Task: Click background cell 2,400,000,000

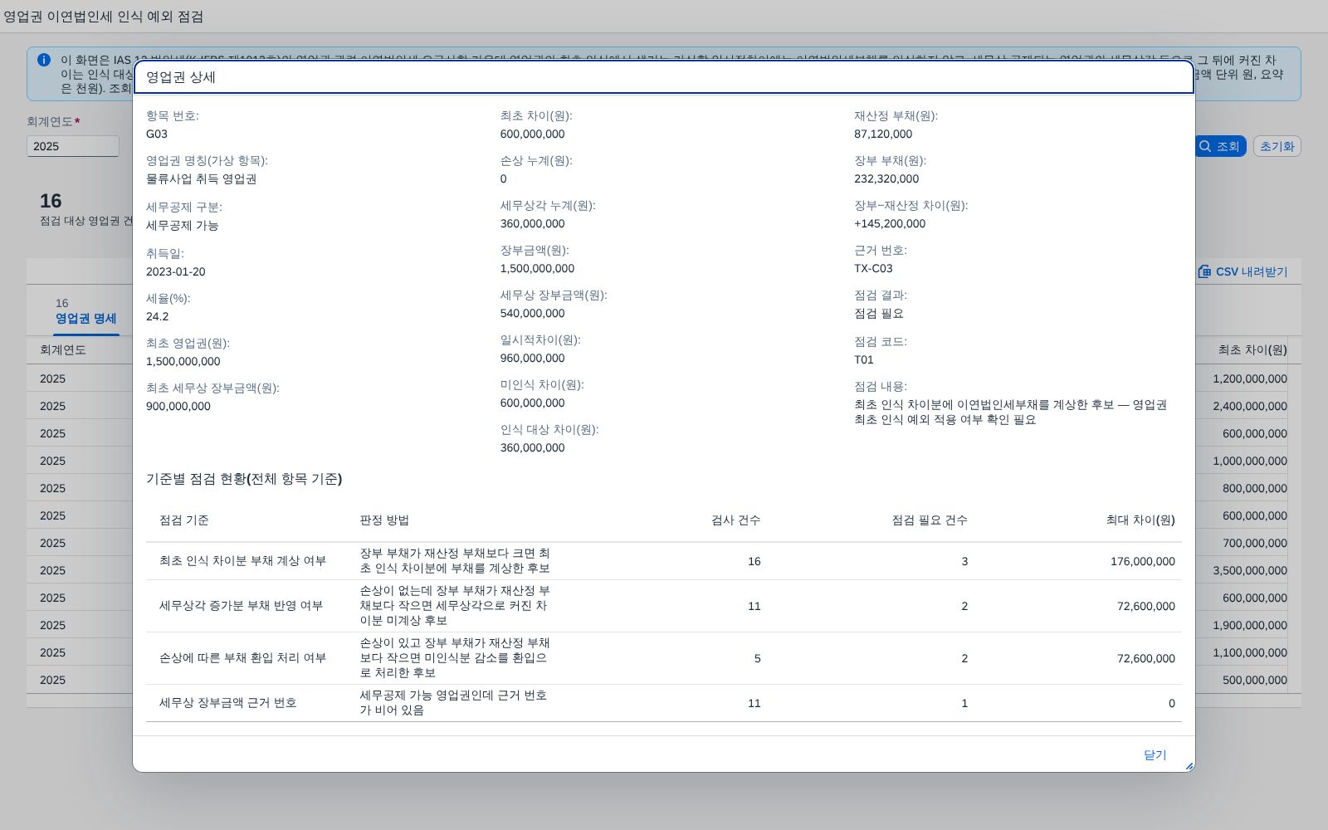Action: tap(1250, 406)
